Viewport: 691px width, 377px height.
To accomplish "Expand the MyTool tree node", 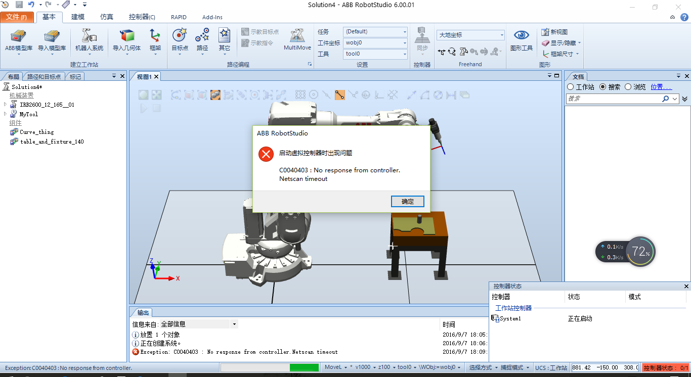I will (5, 114).
